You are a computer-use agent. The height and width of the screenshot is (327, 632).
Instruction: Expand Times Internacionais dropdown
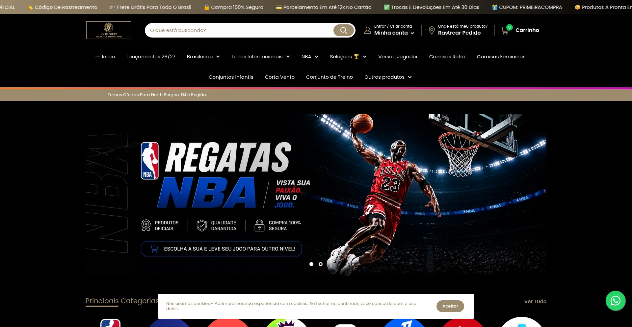pos(288,57)
